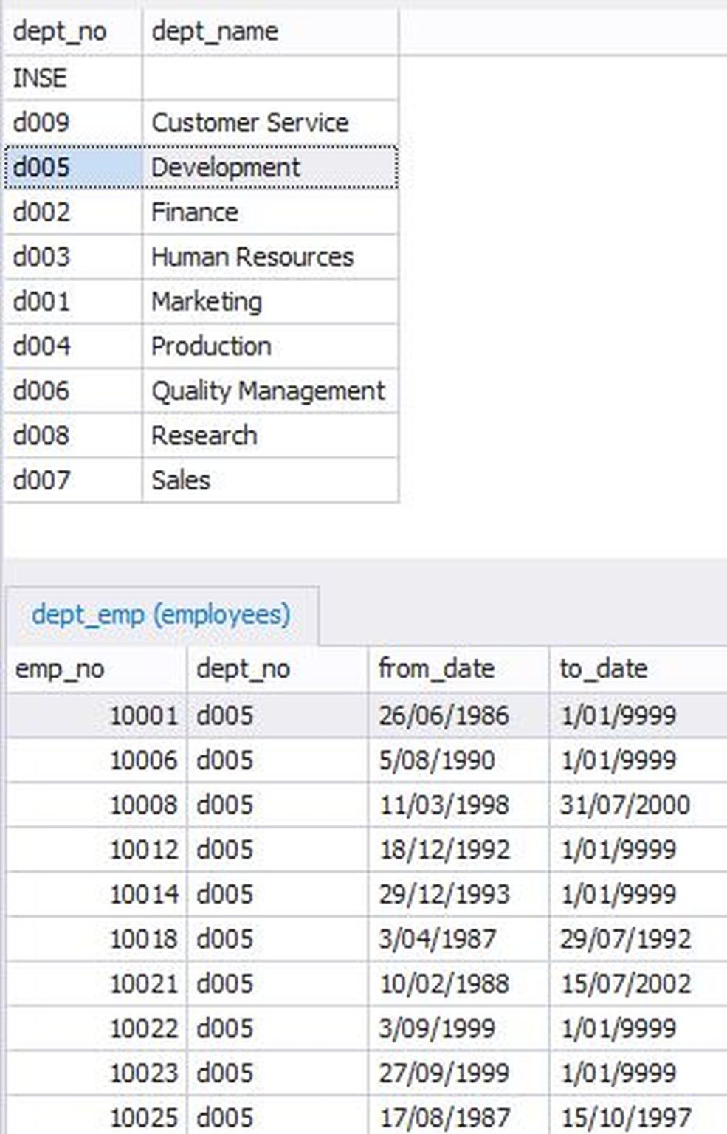This screenshot has width=727, height=1134.
Task: Select the Human Resources row
Action: [x=252, y=257]
